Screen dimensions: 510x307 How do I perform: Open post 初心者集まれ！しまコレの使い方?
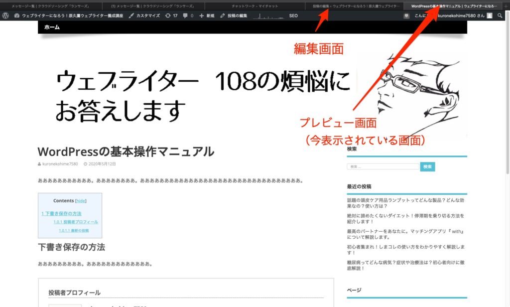[405, 250]
